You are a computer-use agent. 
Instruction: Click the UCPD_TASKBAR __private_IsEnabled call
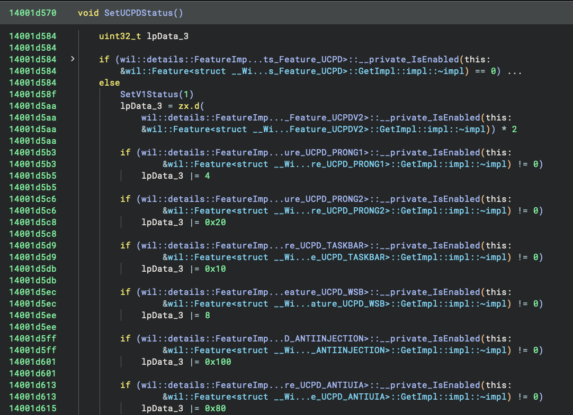click(x=326, y=245)
